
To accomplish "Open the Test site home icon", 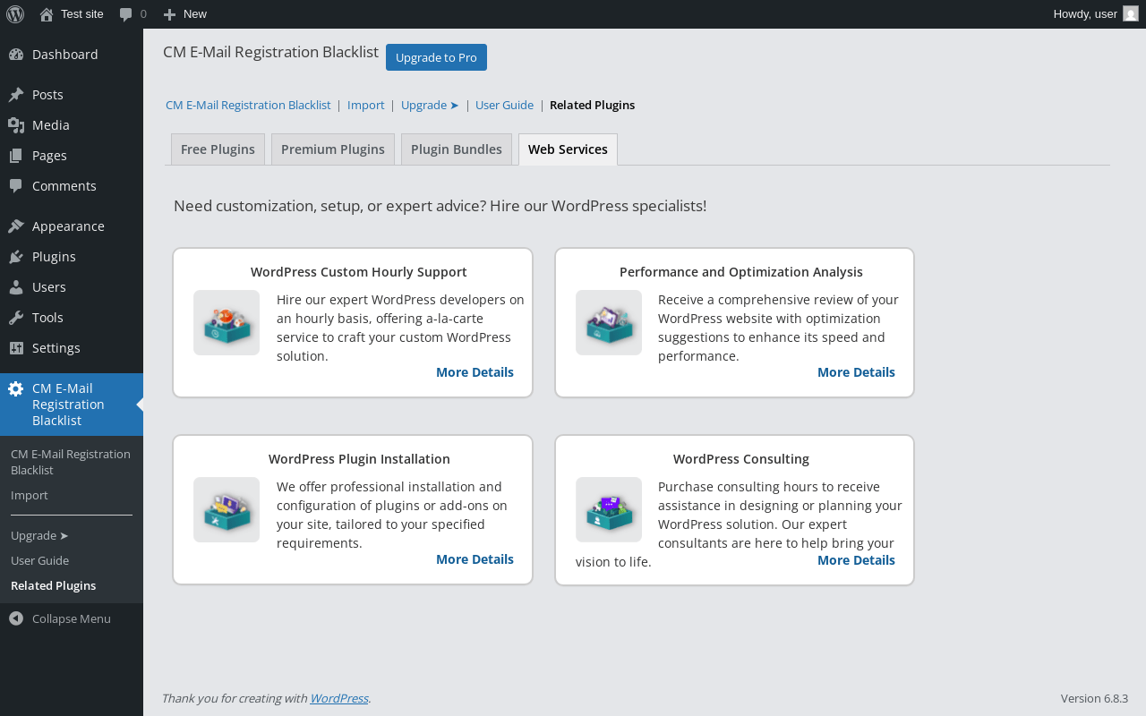I will pyautogui.click(x=47, y=14).
